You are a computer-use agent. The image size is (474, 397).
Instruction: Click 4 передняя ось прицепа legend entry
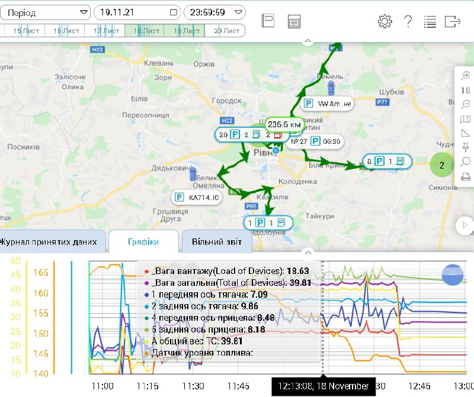click(210, 318)
